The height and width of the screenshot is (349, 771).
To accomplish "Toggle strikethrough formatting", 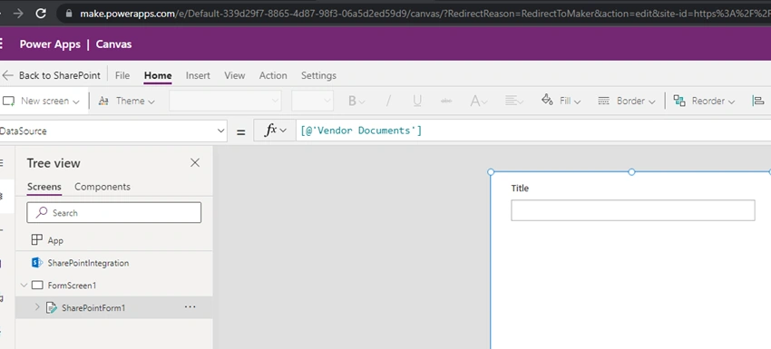I will (x=446, y=102).
